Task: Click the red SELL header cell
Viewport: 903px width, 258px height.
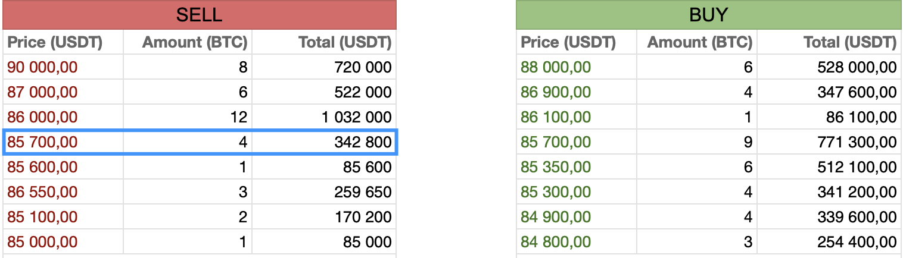Action: pyautogui.click(x=199, y=15)
